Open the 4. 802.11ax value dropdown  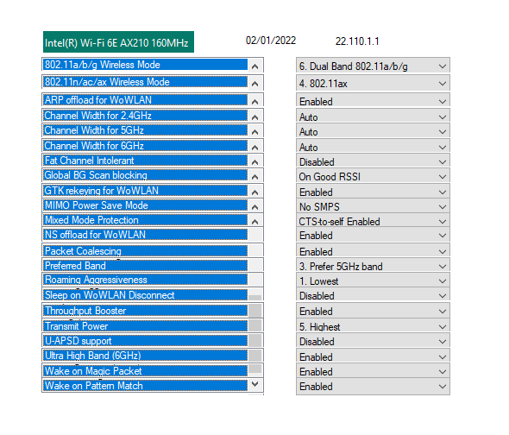[373, 84]
